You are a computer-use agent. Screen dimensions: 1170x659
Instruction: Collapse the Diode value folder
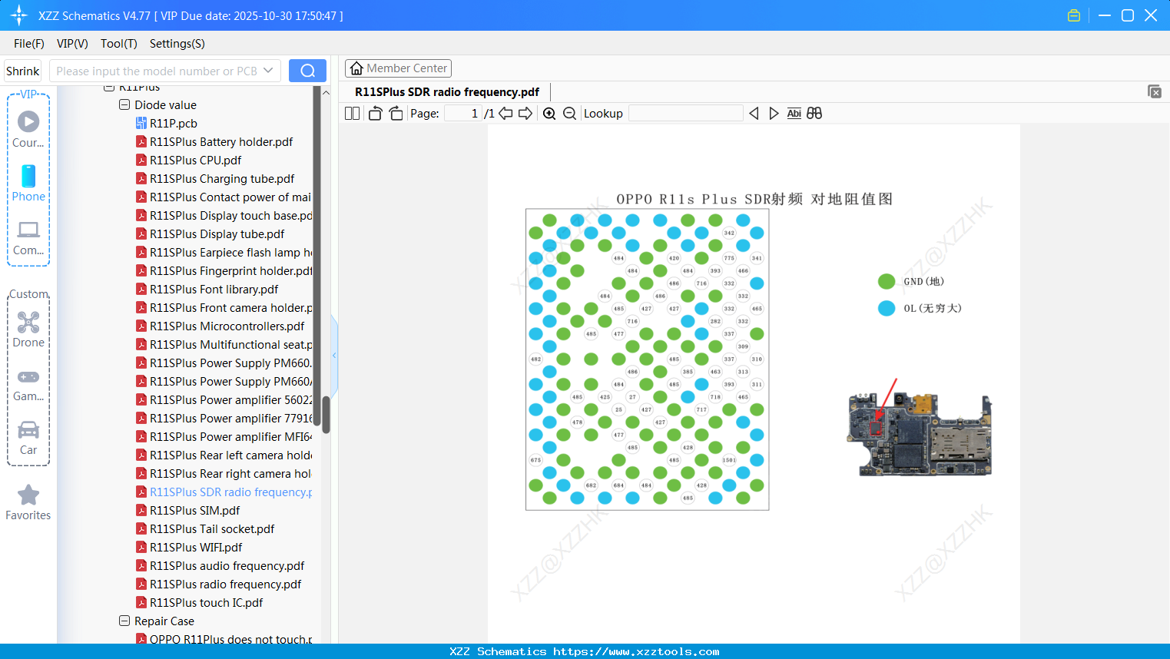pyautogui.click(x=124, y=104)
